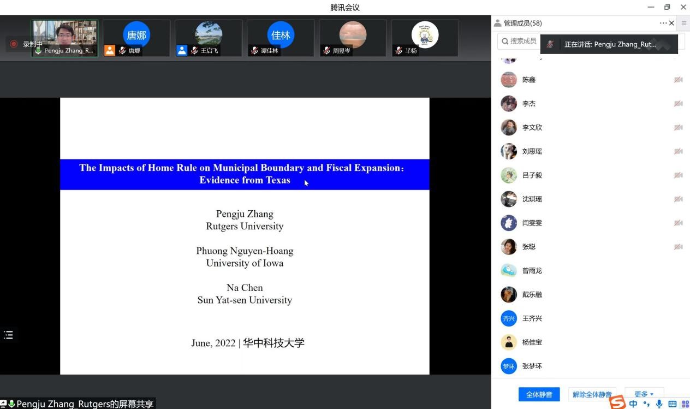
Task: Open the toolbar list icon beside the slide
Action: point(9,335)
